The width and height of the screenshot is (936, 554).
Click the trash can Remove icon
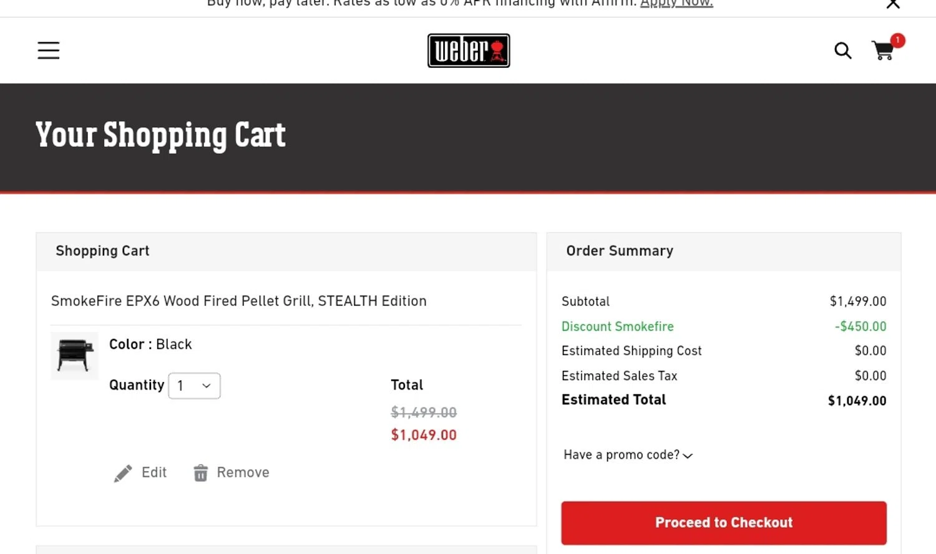(x=200, y=474)
